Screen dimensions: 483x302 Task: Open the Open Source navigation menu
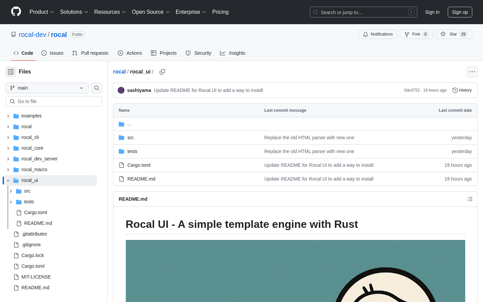151,12
